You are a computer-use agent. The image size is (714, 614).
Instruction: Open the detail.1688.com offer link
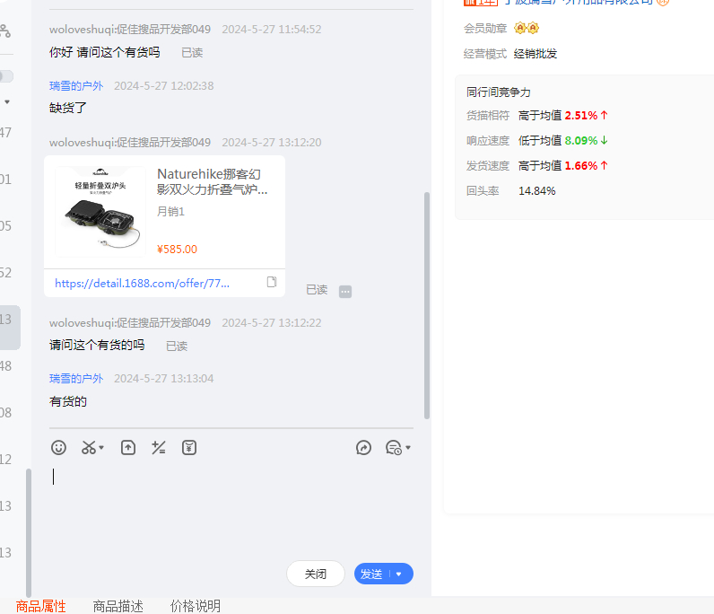coord(142,283)
